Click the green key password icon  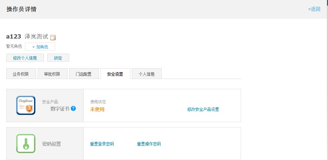click(26, 144)
